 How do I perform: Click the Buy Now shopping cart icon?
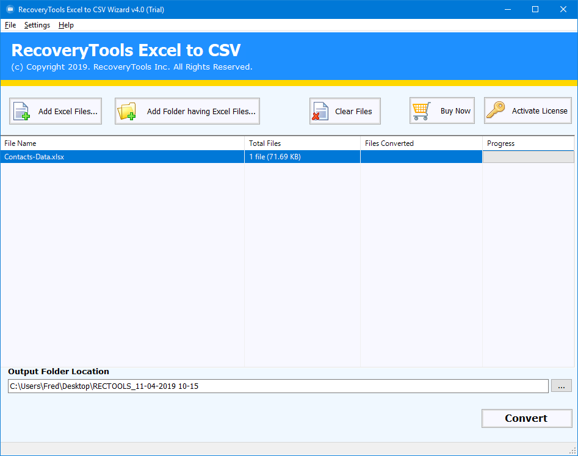421,111
